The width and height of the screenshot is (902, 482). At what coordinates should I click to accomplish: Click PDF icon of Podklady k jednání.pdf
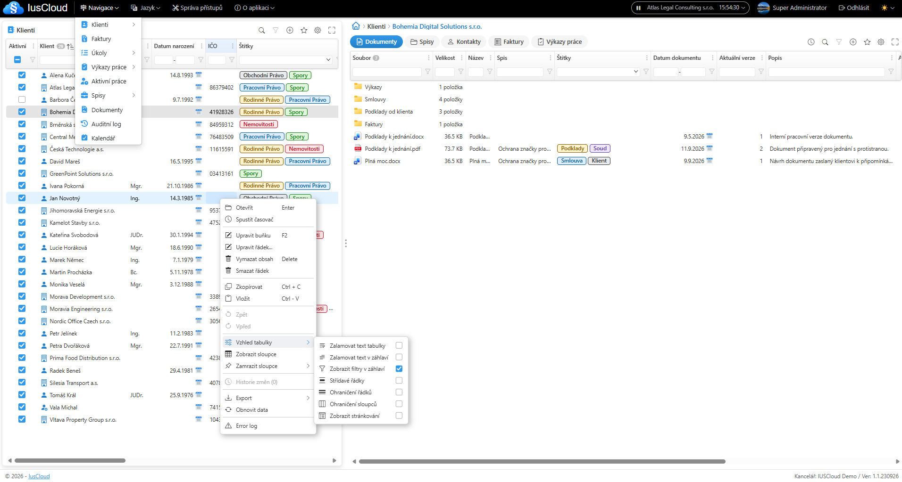pos(358,148)
